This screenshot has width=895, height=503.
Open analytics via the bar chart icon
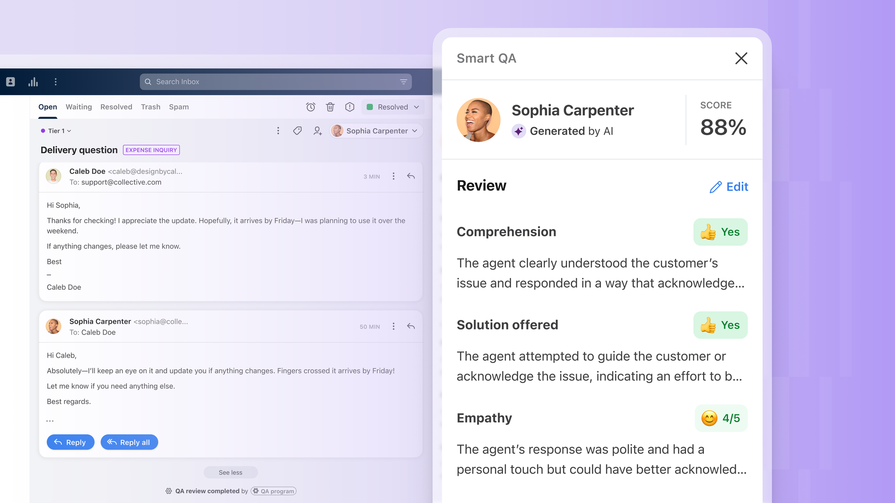pyautogui.click(x=33, y=82)
